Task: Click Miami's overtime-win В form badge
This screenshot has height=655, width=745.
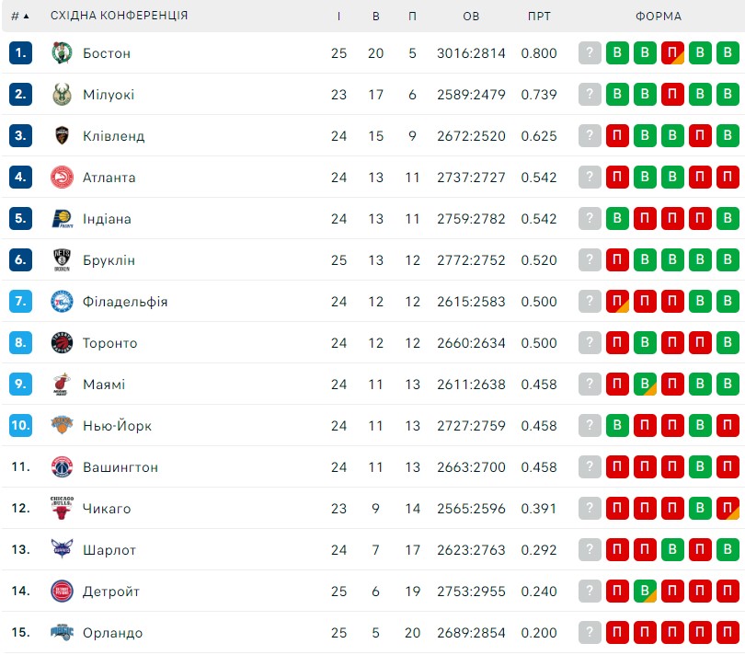Action: click(645, 384)
